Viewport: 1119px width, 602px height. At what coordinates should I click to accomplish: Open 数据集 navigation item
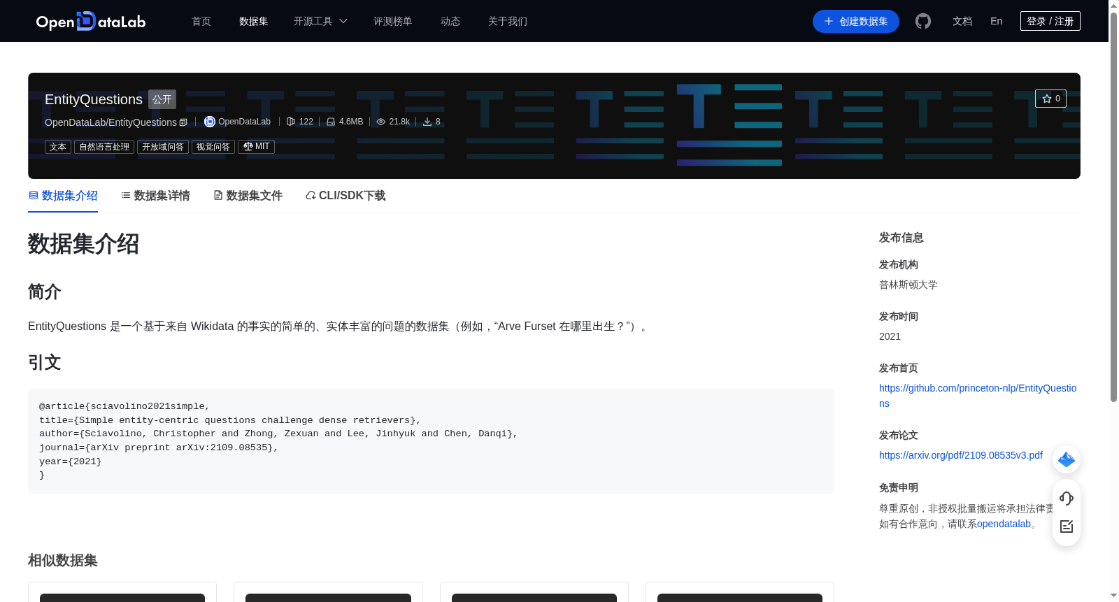(254, 21)
